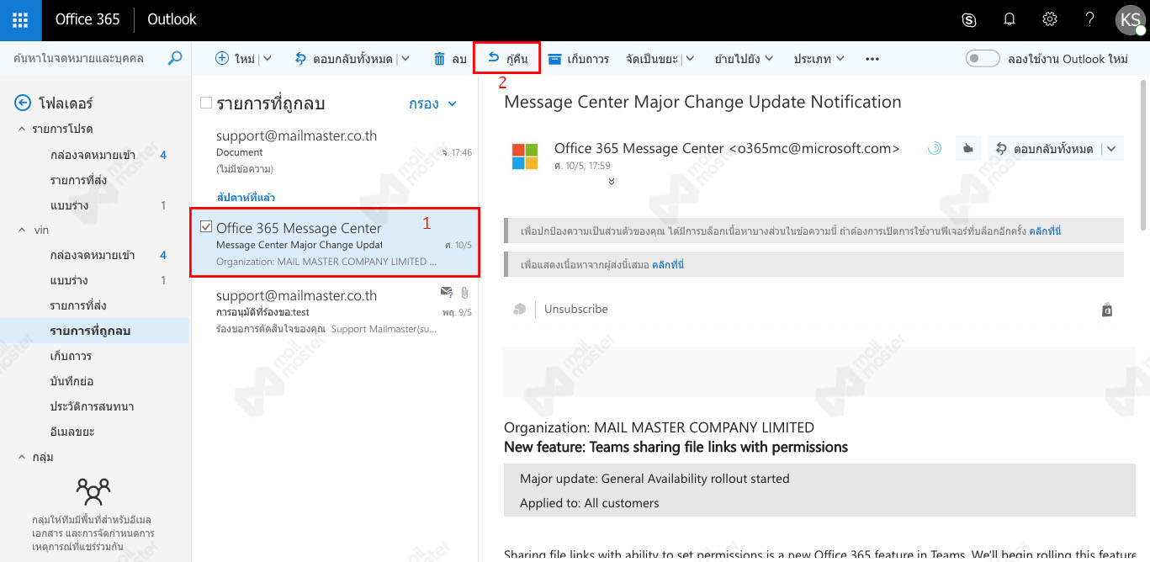Screen dimensions: 1150x562
Task: Open dropdown arrow next to ใหม่
Action: (x=267, y=59)
